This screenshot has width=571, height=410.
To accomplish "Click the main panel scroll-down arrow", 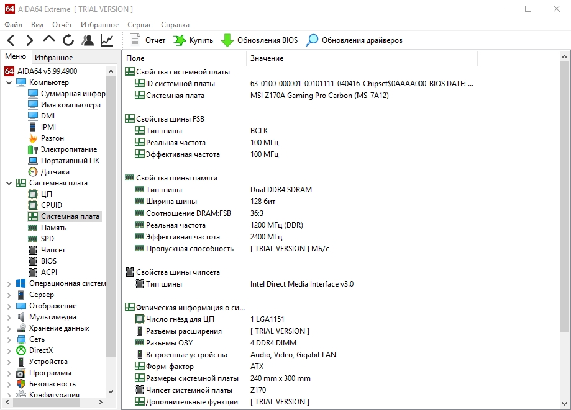I will [x=564, y=403].
